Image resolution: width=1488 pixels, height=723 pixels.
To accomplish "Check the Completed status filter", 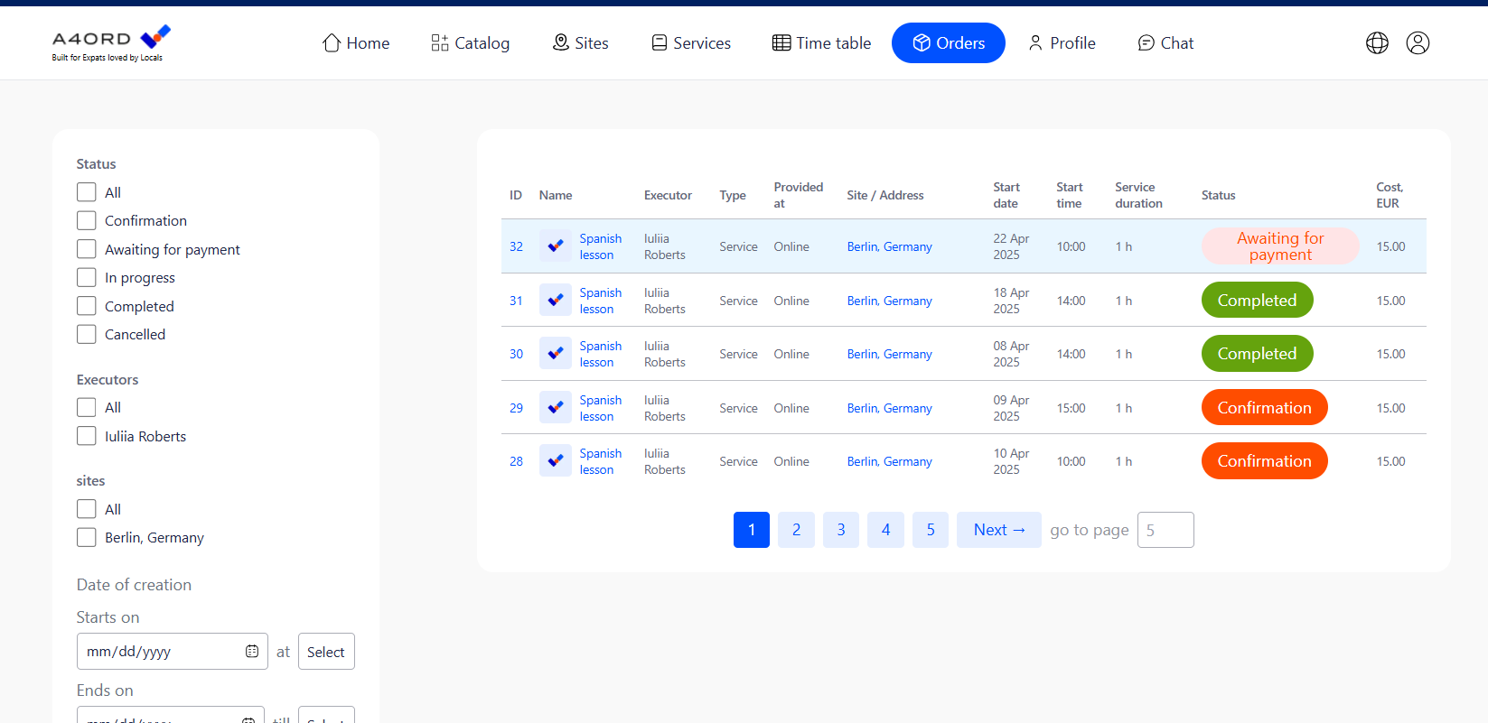I will pyautogui.click(x=87, y=306).
